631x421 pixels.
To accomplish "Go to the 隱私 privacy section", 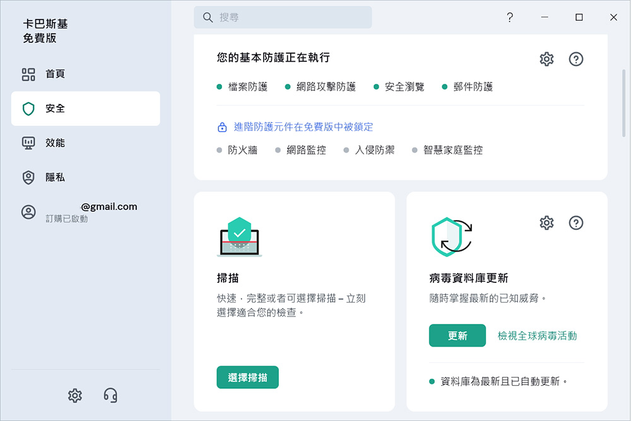I will pyautogui.click(x=85, y=177).
